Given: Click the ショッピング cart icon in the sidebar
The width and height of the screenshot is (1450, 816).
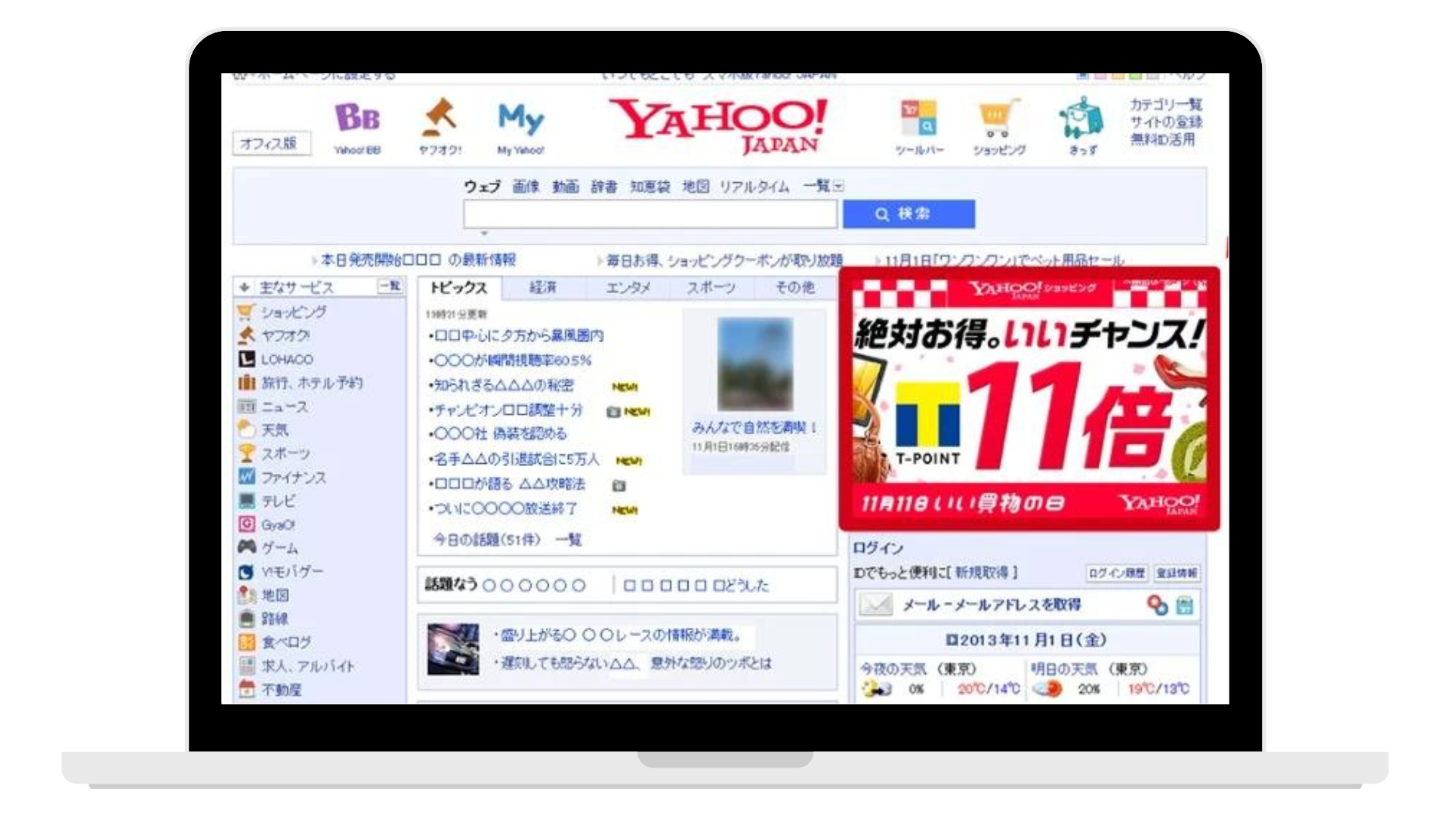Looking at the screenshot, I should pos(246,311).
